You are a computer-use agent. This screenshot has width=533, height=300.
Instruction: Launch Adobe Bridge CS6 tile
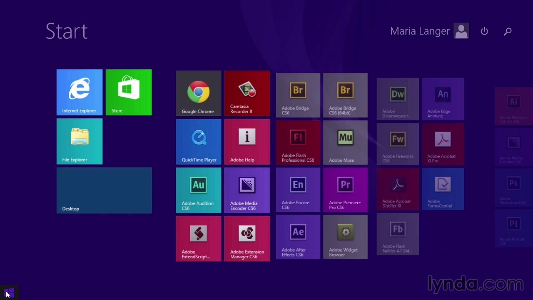click(298, 95)
